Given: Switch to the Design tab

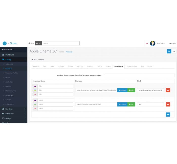Looking at the screenshot, I should [150, 66].
